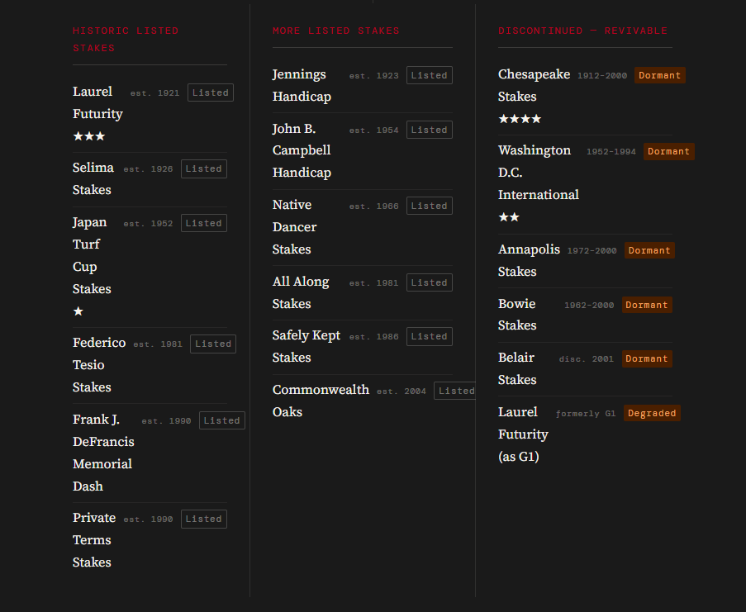Click the est. 1966 date label

[x=374, y=206]
